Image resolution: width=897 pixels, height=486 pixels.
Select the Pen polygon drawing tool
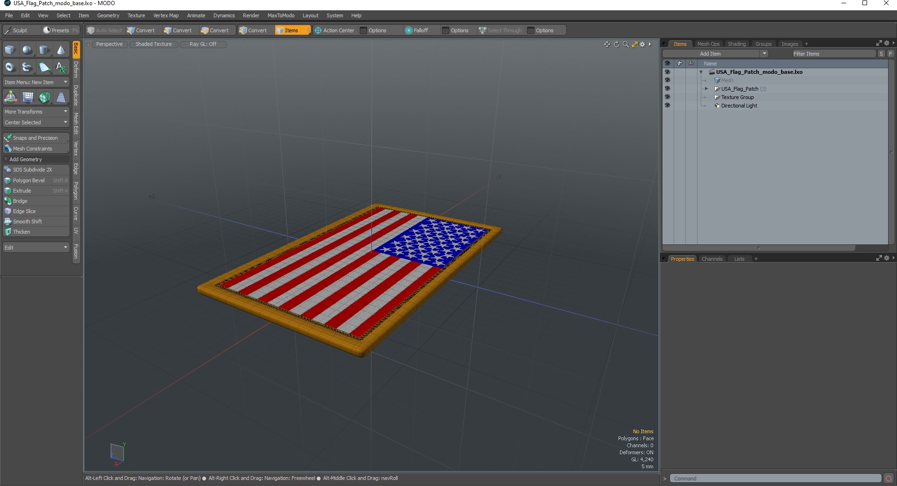pyautogui.click(x=44, y=67)
